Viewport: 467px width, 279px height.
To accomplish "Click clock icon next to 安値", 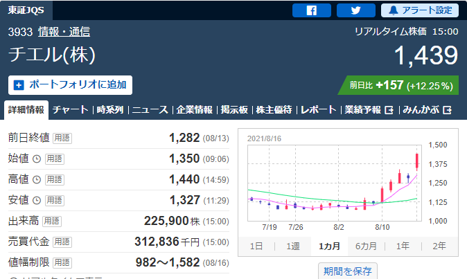I will (x=37, y=200).
